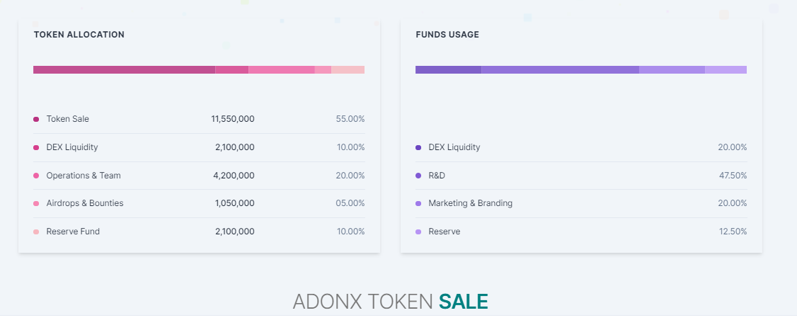Click the Operations & Team legend dot

pos(36,176)
